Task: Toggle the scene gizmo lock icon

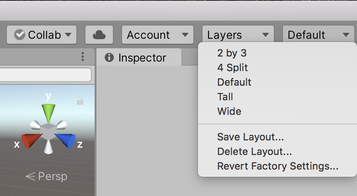Action: (80, 101)
